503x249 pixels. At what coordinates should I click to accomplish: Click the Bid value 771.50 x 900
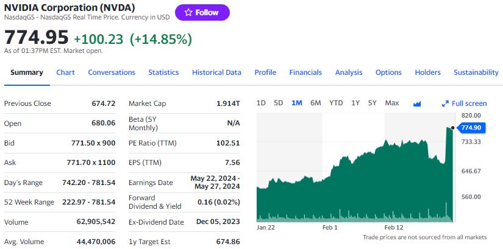93,143
